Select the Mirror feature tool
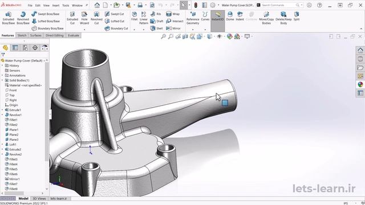 tap(173, 28)
